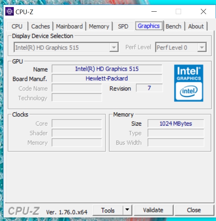Screen dimensions: 216x221
Task: Open the Caches tab
Action: [41, 27]
